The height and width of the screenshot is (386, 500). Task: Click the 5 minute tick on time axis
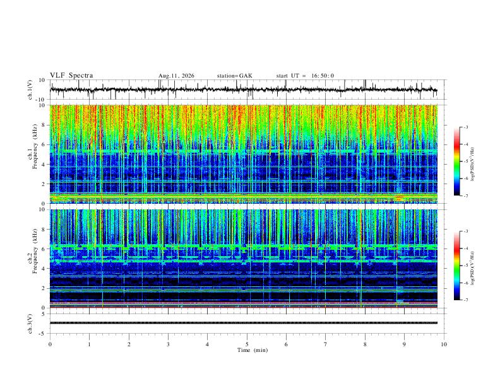coord(247,344)
